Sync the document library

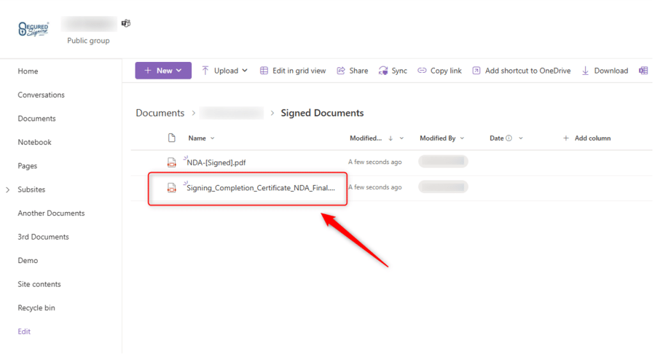coord(393,70)
